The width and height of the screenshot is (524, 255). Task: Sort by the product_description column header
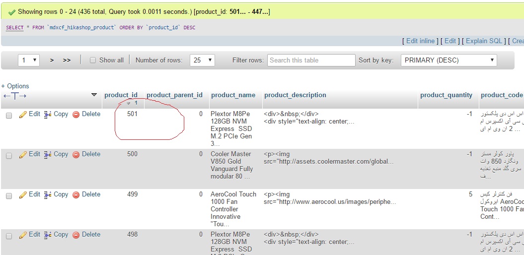coord(296,95)
